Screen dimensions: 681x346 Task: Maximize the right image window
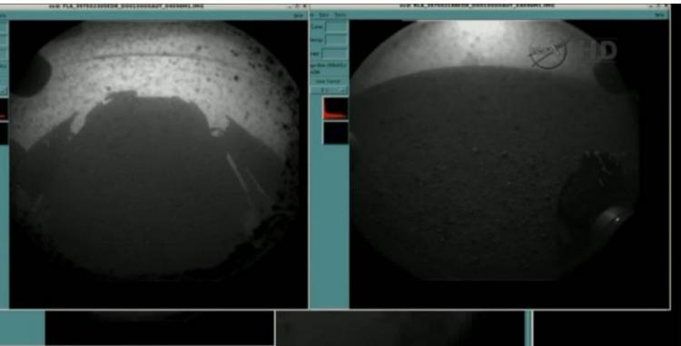[x=659, y=6]
